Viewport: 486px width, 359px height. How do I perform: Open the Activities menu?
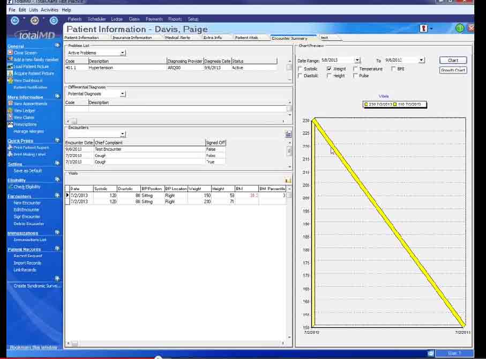[50, 10]
